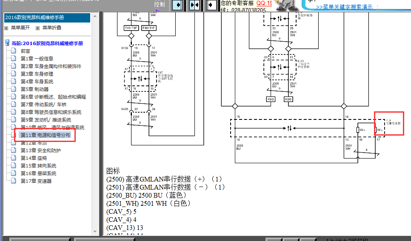Click the 控制 label in top bar

click(x=160, y=4)
